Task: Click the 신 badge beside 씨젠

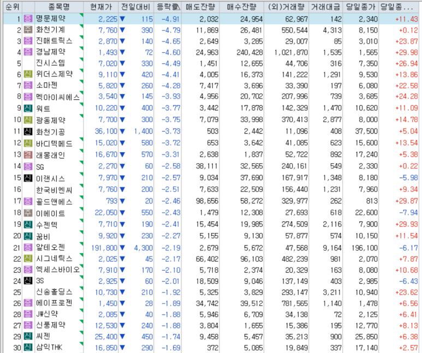Action: [x=28, y=336]
